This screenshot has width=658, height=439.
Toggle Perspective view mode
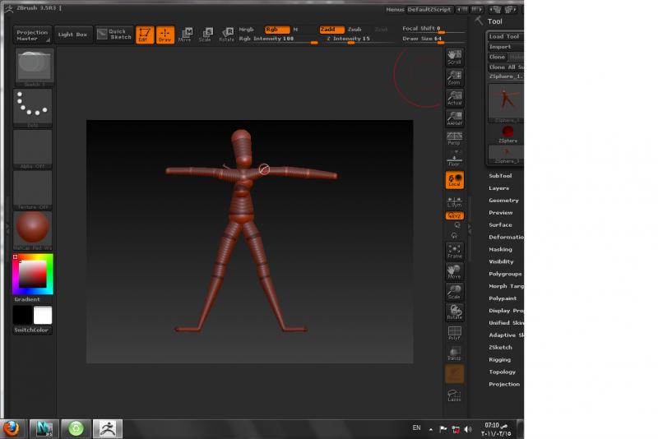[454, 138]
